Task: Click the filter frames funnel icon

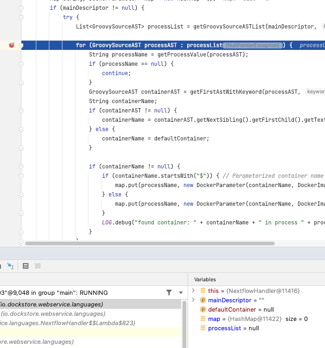Action: click(169, 292)
